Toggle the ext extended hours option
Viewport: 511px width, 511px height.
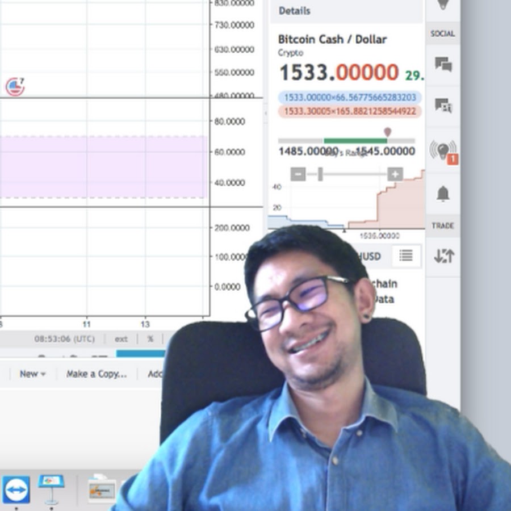point(121,339)
